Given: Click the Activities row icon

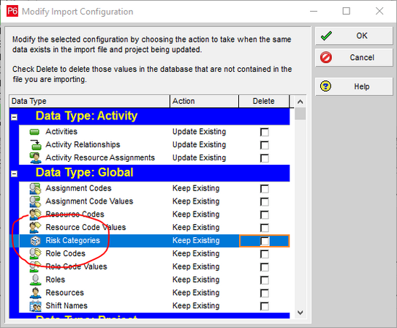Looking at the screenshot, I should pyautogui.click(x=34, y=132).
